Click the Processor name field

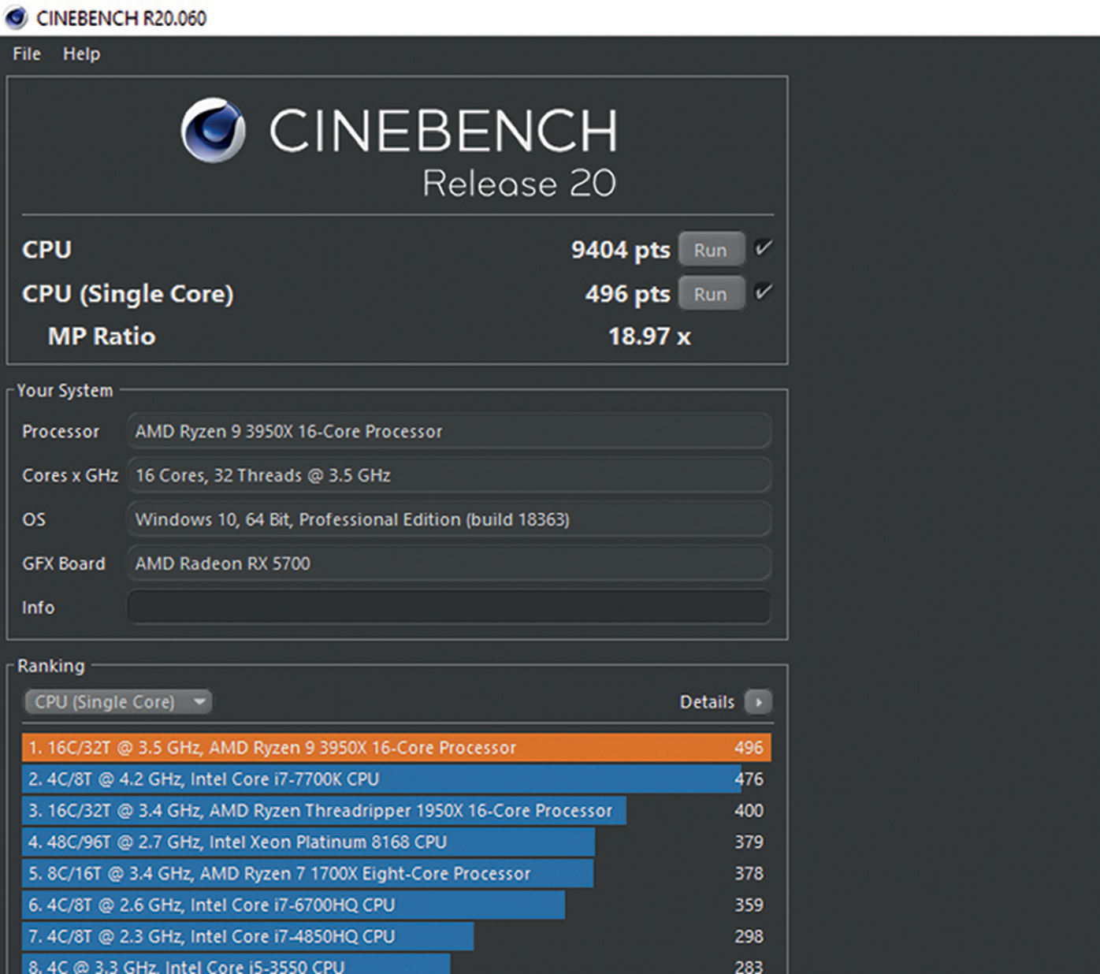[x=448, y=432]
